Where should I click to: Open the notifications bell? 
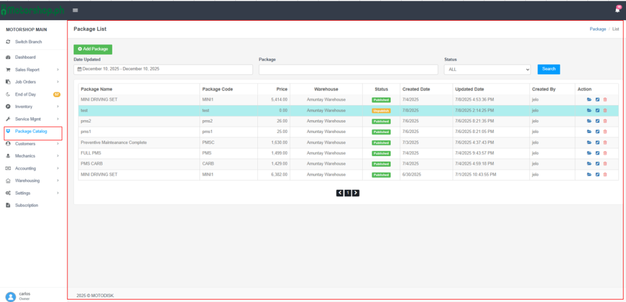pyautogui.click(x=617, y=10)
